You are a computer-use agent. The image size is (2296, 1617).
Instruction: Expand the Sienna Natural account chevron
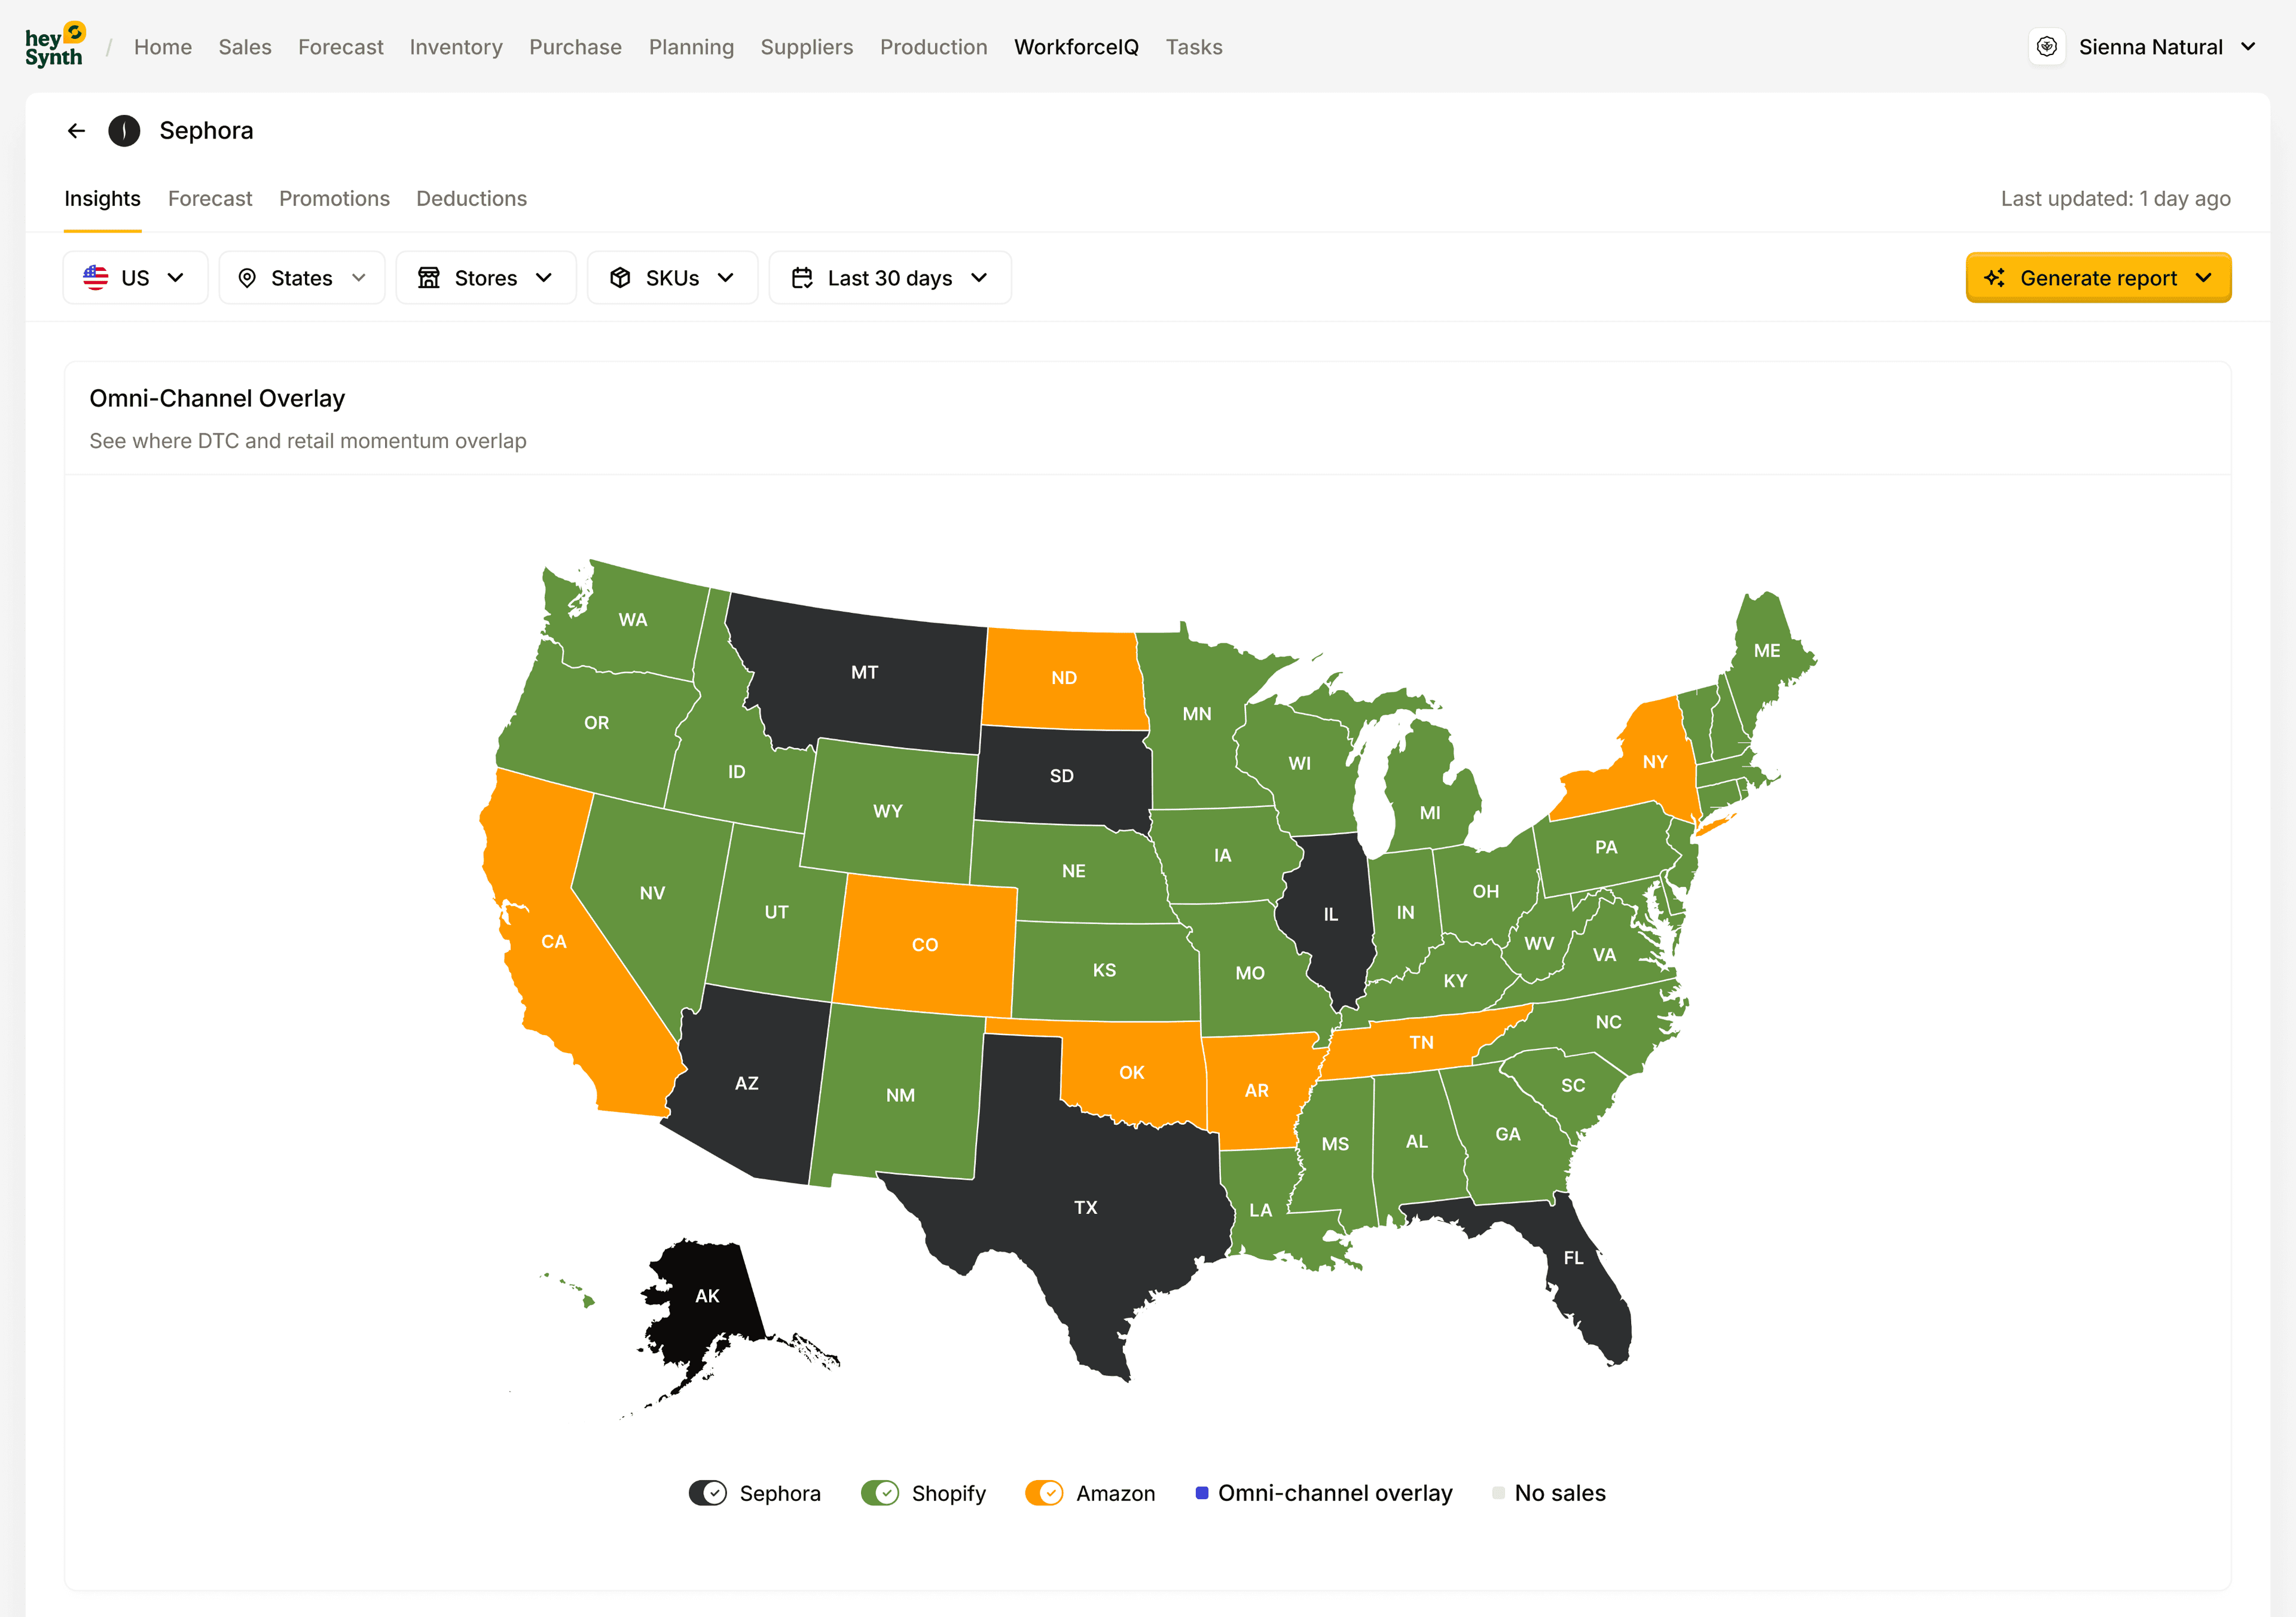[2249, 47]
